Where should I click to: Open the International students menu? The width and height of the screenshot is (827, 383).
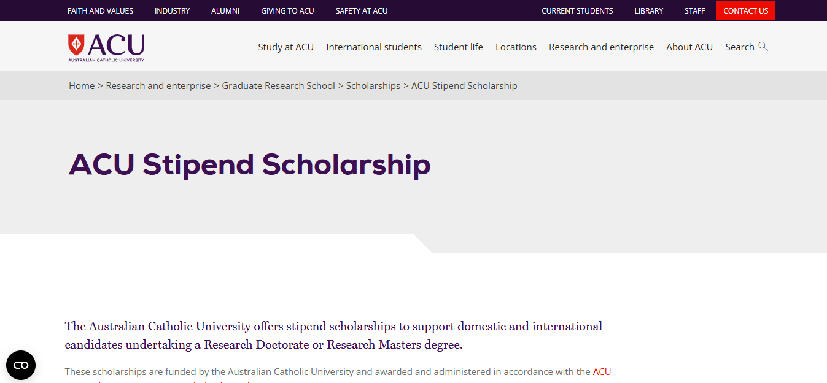374,47
